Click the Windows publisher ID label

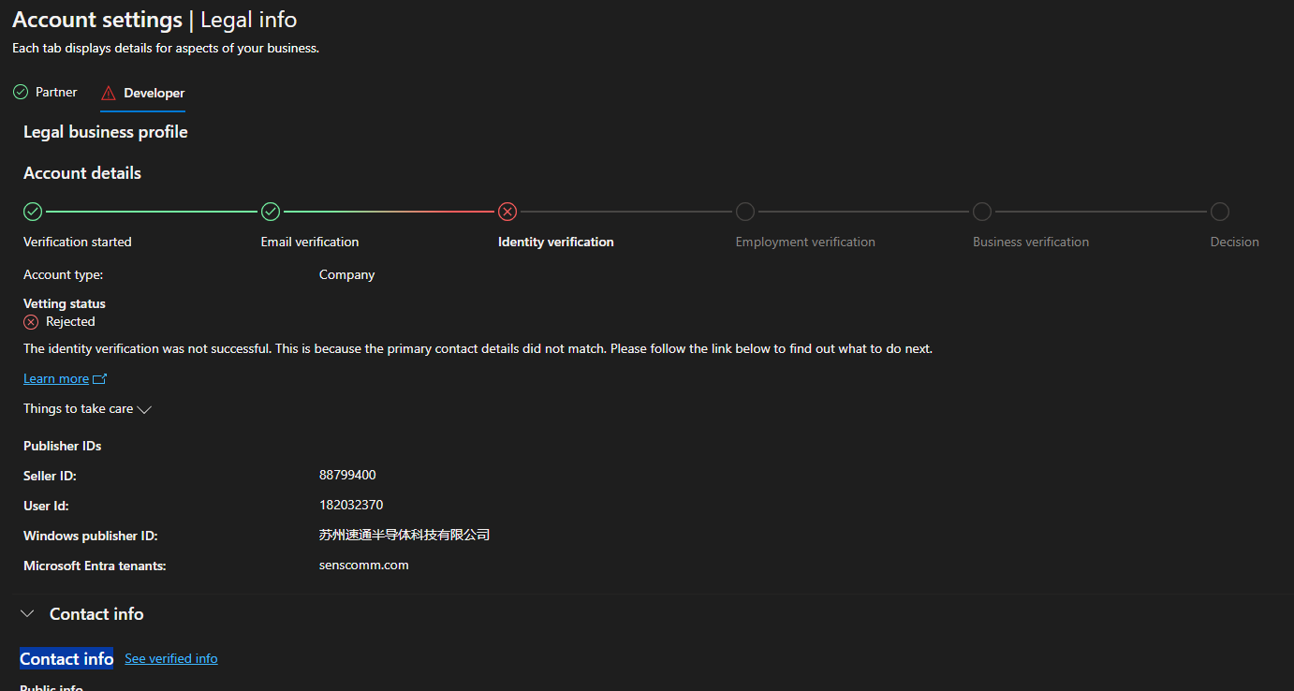(x=90, y=536)
